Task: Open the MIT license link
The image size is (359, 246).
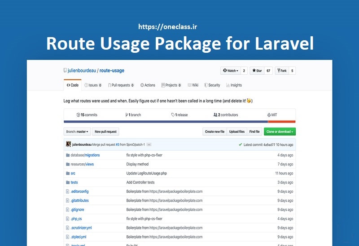Action: [272, 115]
